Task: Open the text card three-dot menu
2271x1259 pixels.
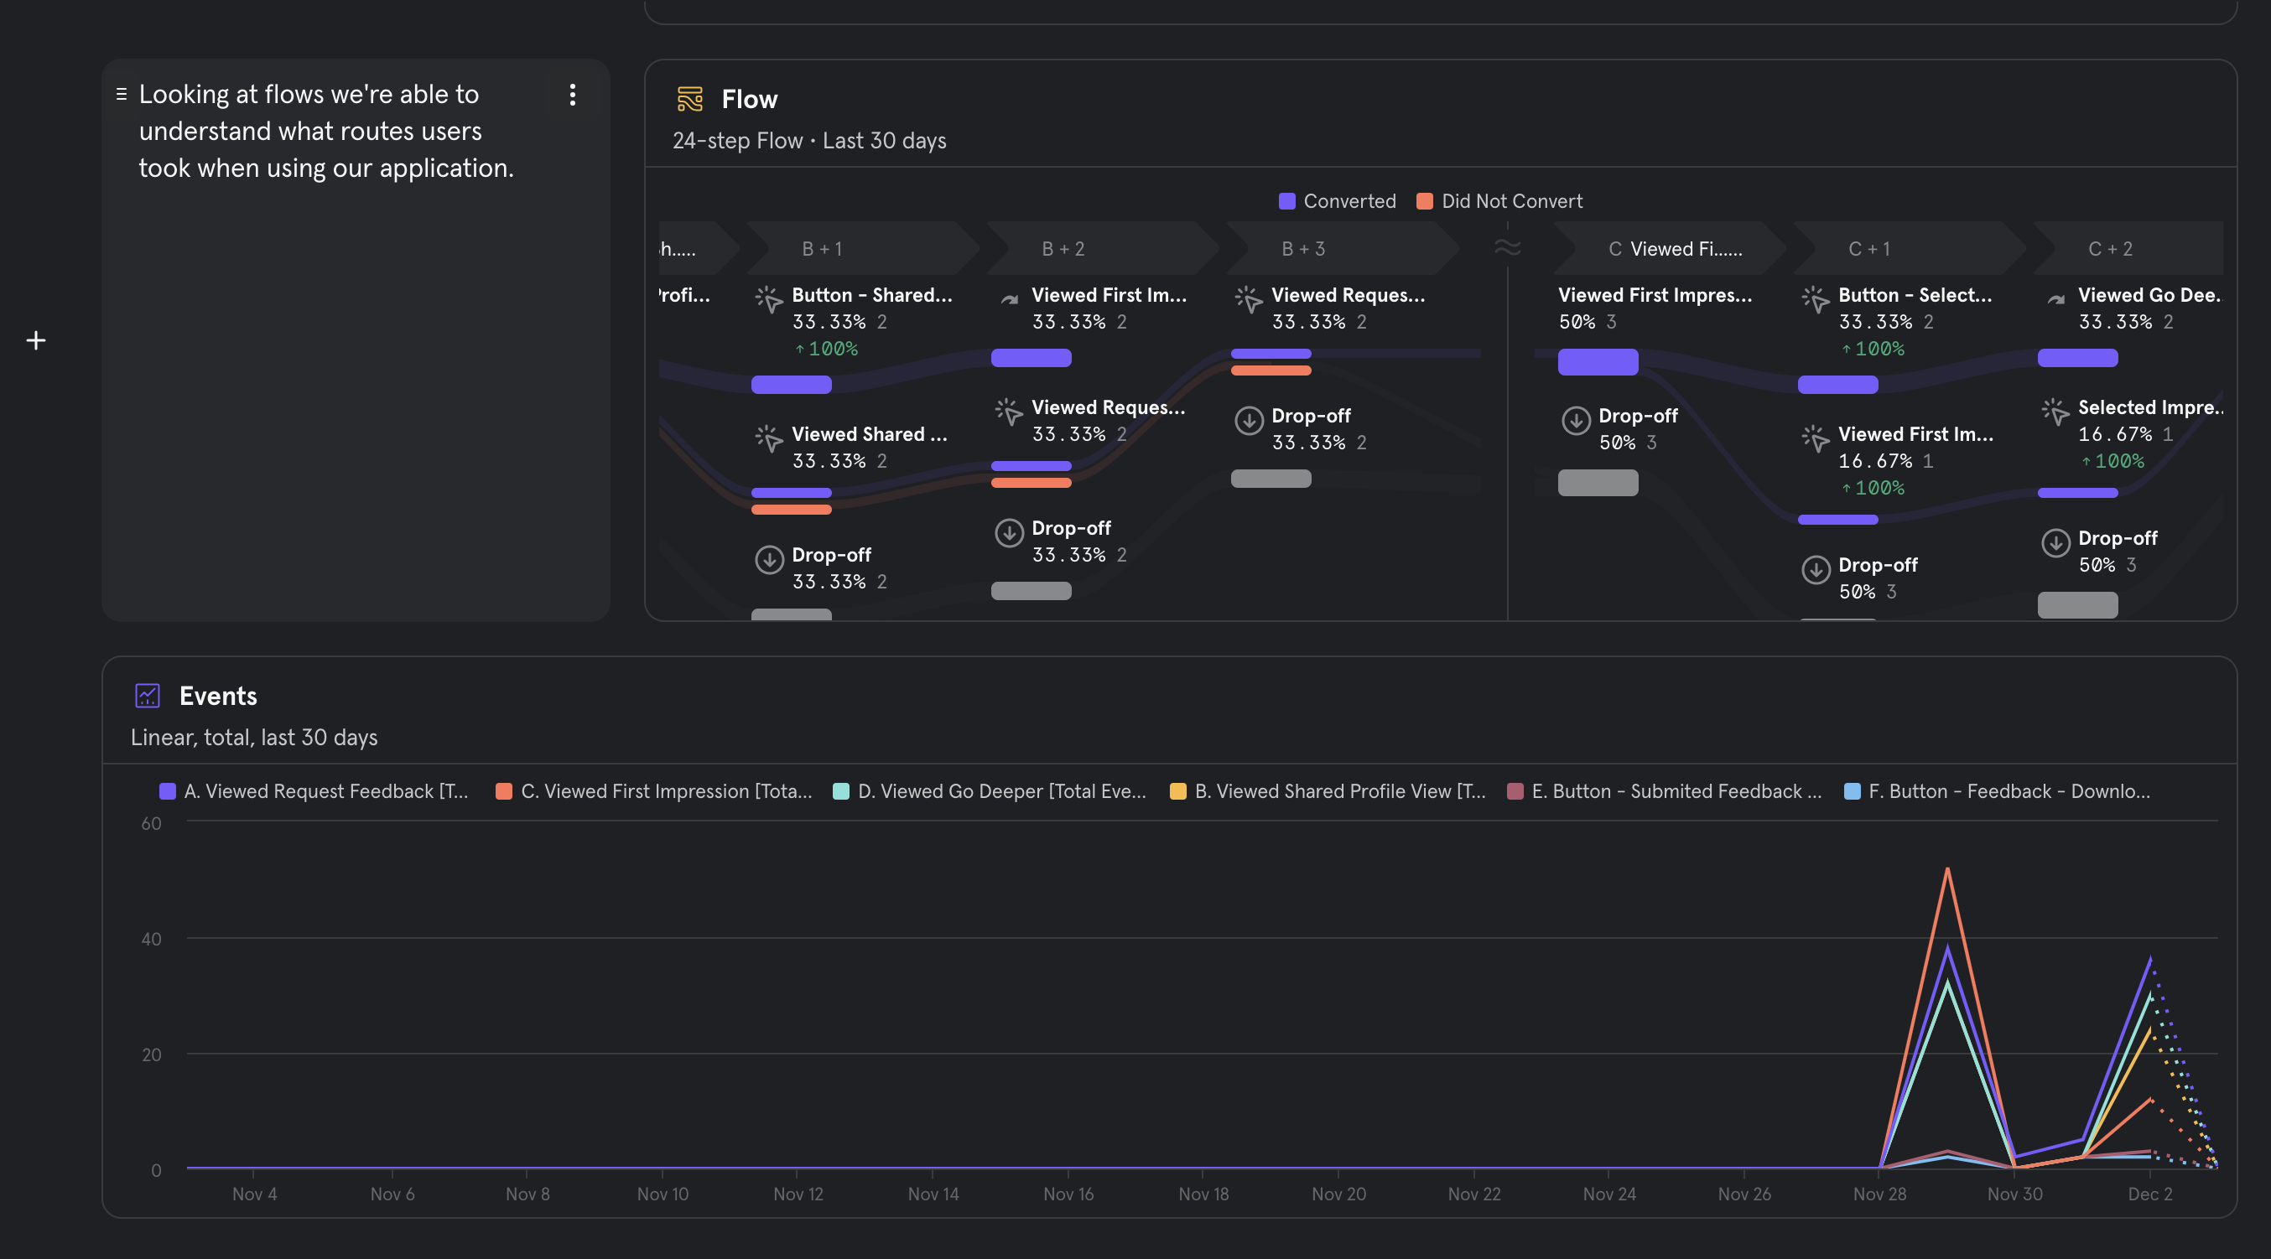Action: click(x=572, y=94)
